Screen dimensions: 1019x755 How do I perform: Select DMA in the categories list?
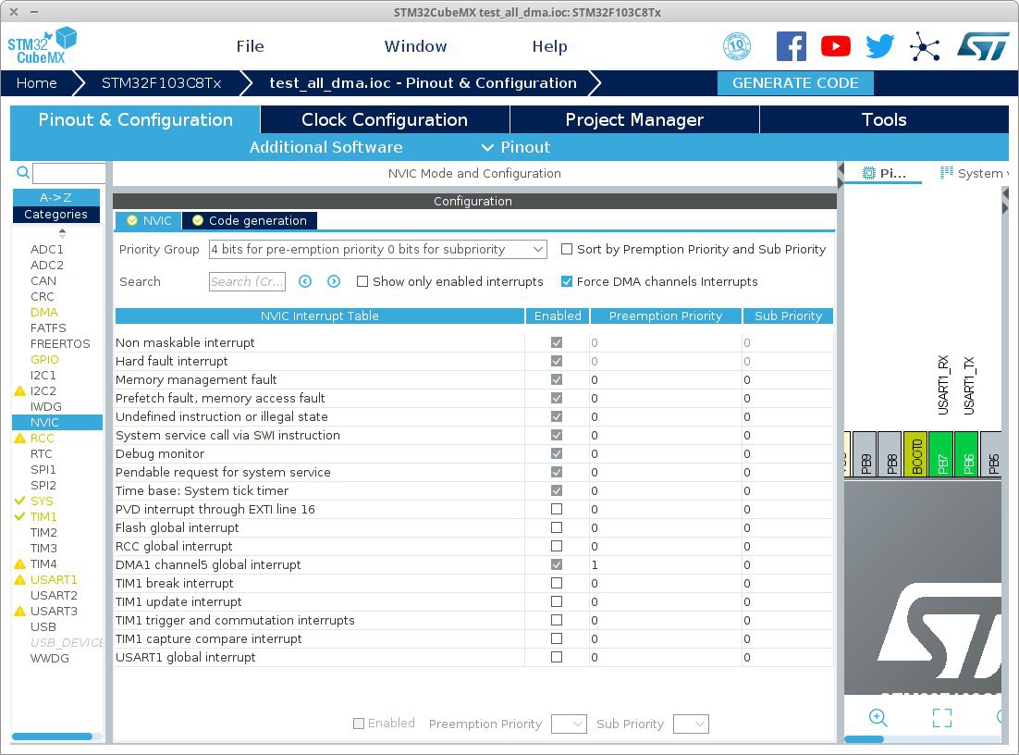[x=44, y=312]
